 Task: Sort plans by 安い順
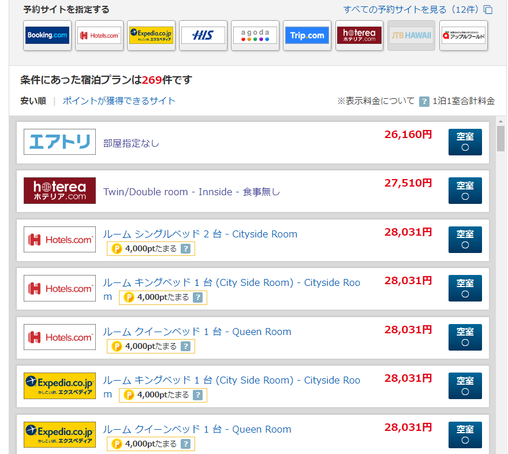[x=33, y=101]
